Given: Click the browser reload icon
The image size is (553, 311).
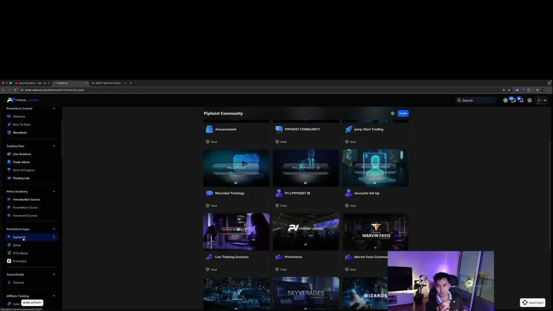Looking at the screenshot, I should pos(15,90).
